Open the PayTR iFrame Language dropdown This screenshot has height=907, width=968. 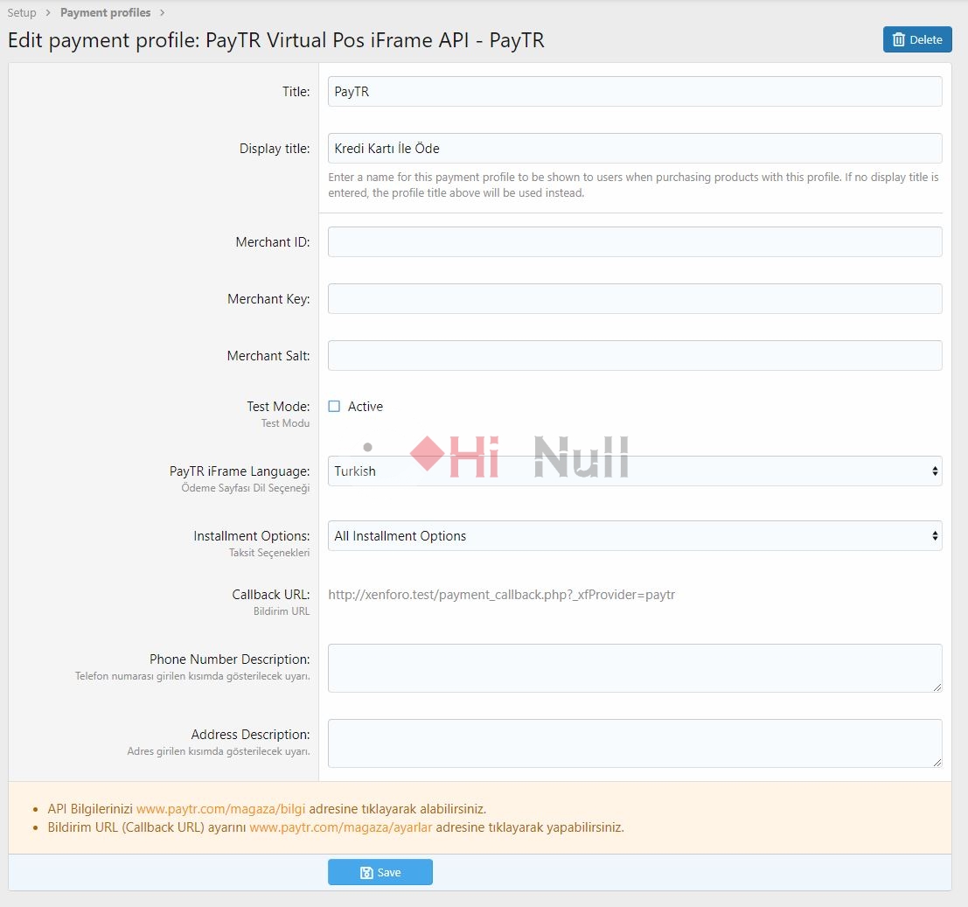point(635,471)
